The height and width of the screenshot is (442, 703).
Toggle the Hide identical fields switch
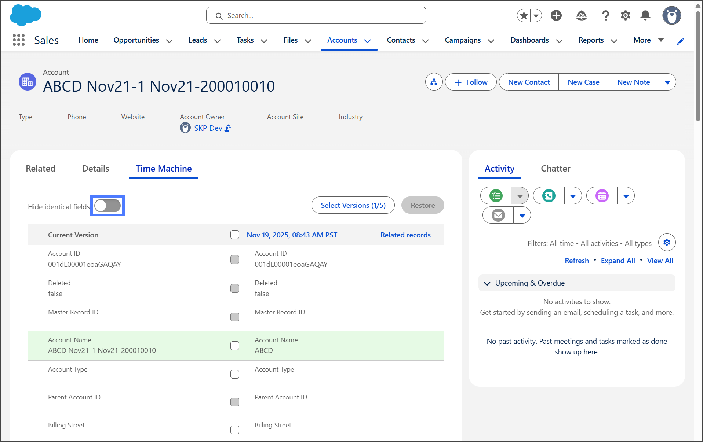tap(108, 206)
